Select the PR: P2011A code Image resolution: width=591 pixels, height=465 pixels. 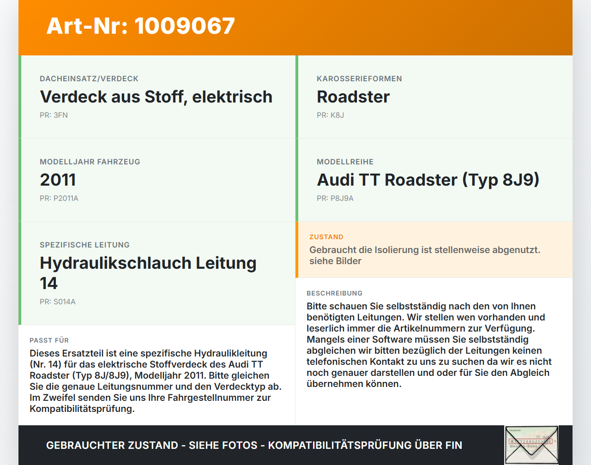pos(59,198)
